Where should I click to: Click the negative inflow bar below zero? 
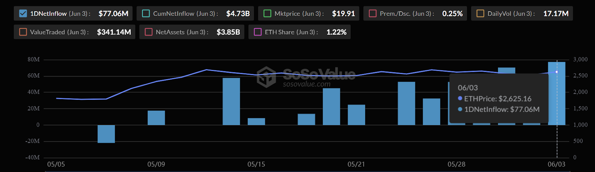(x=106, y=134)
